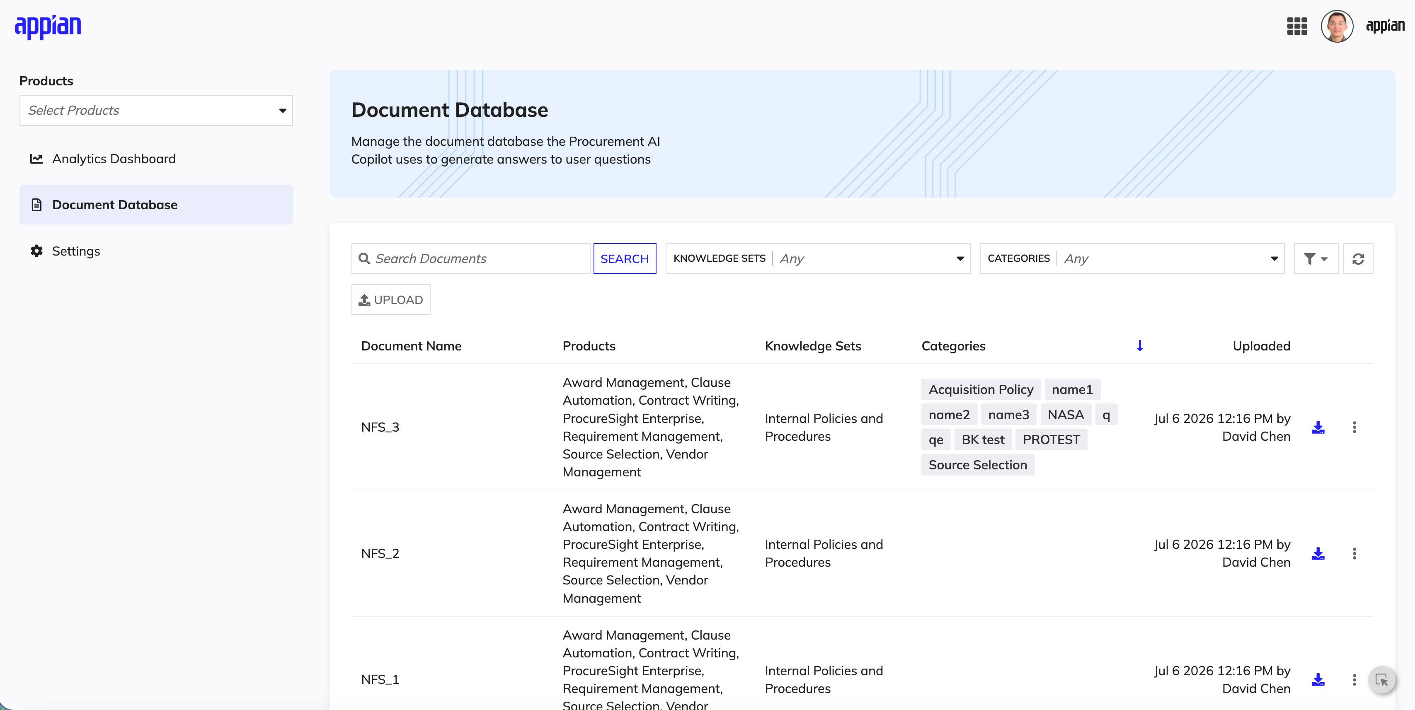Click the refresh icon next to the filter
This screenshot has height=710, width=1415.
click(1358, 258)
